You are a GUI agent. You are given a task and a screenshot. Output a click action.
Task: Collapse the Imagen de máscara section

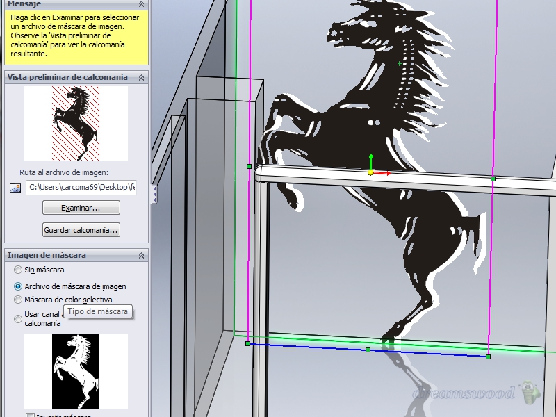(x=141, y=255)
